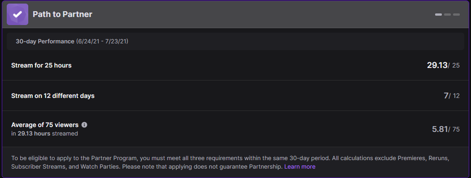Select the Average of 75 viewers requirement

[45, 125]
